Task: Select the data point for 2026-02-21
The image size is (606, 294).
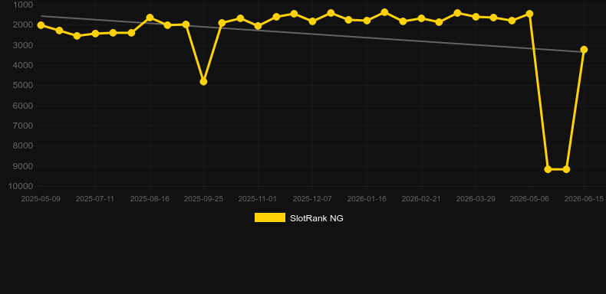Action: coord(421,18)
